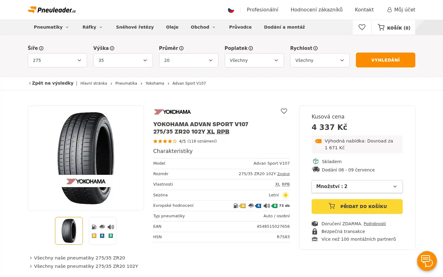Open the Kontakt link

tap(364, 10)
